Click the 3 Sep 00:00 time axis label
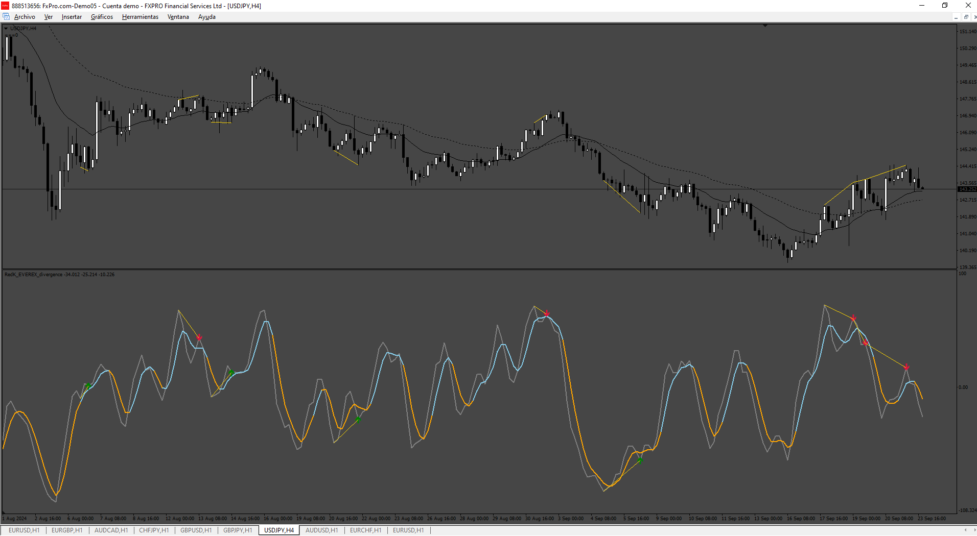 (x=571, y=519)
